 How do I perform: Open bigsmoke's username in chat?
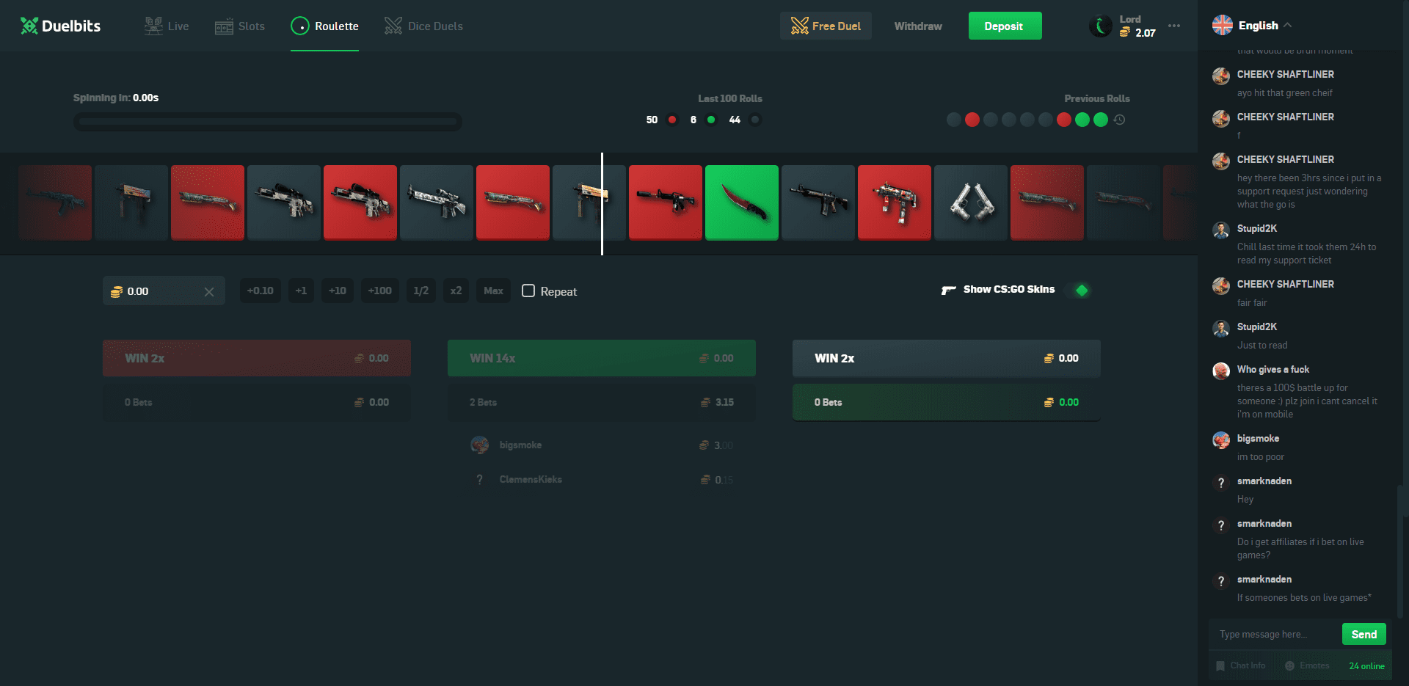(x=1258, y=438)
